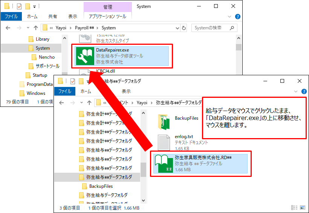Go forward in the データフォルダ window
Image resolution: width=309 pixels, height=213 pixels.
(x=73, y=103)
